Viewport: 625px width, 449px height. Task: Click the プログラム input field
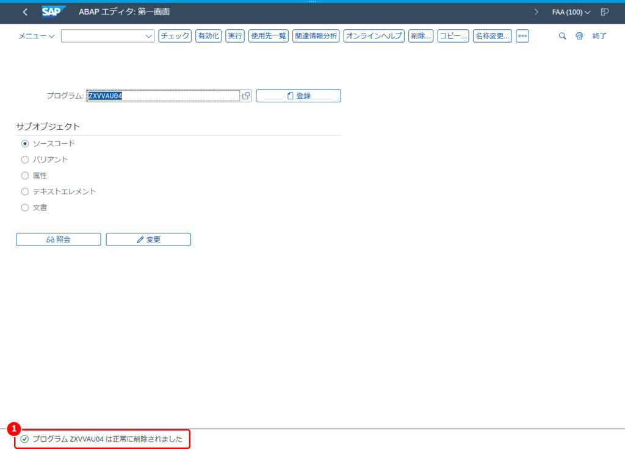click(x=164, y=96)
